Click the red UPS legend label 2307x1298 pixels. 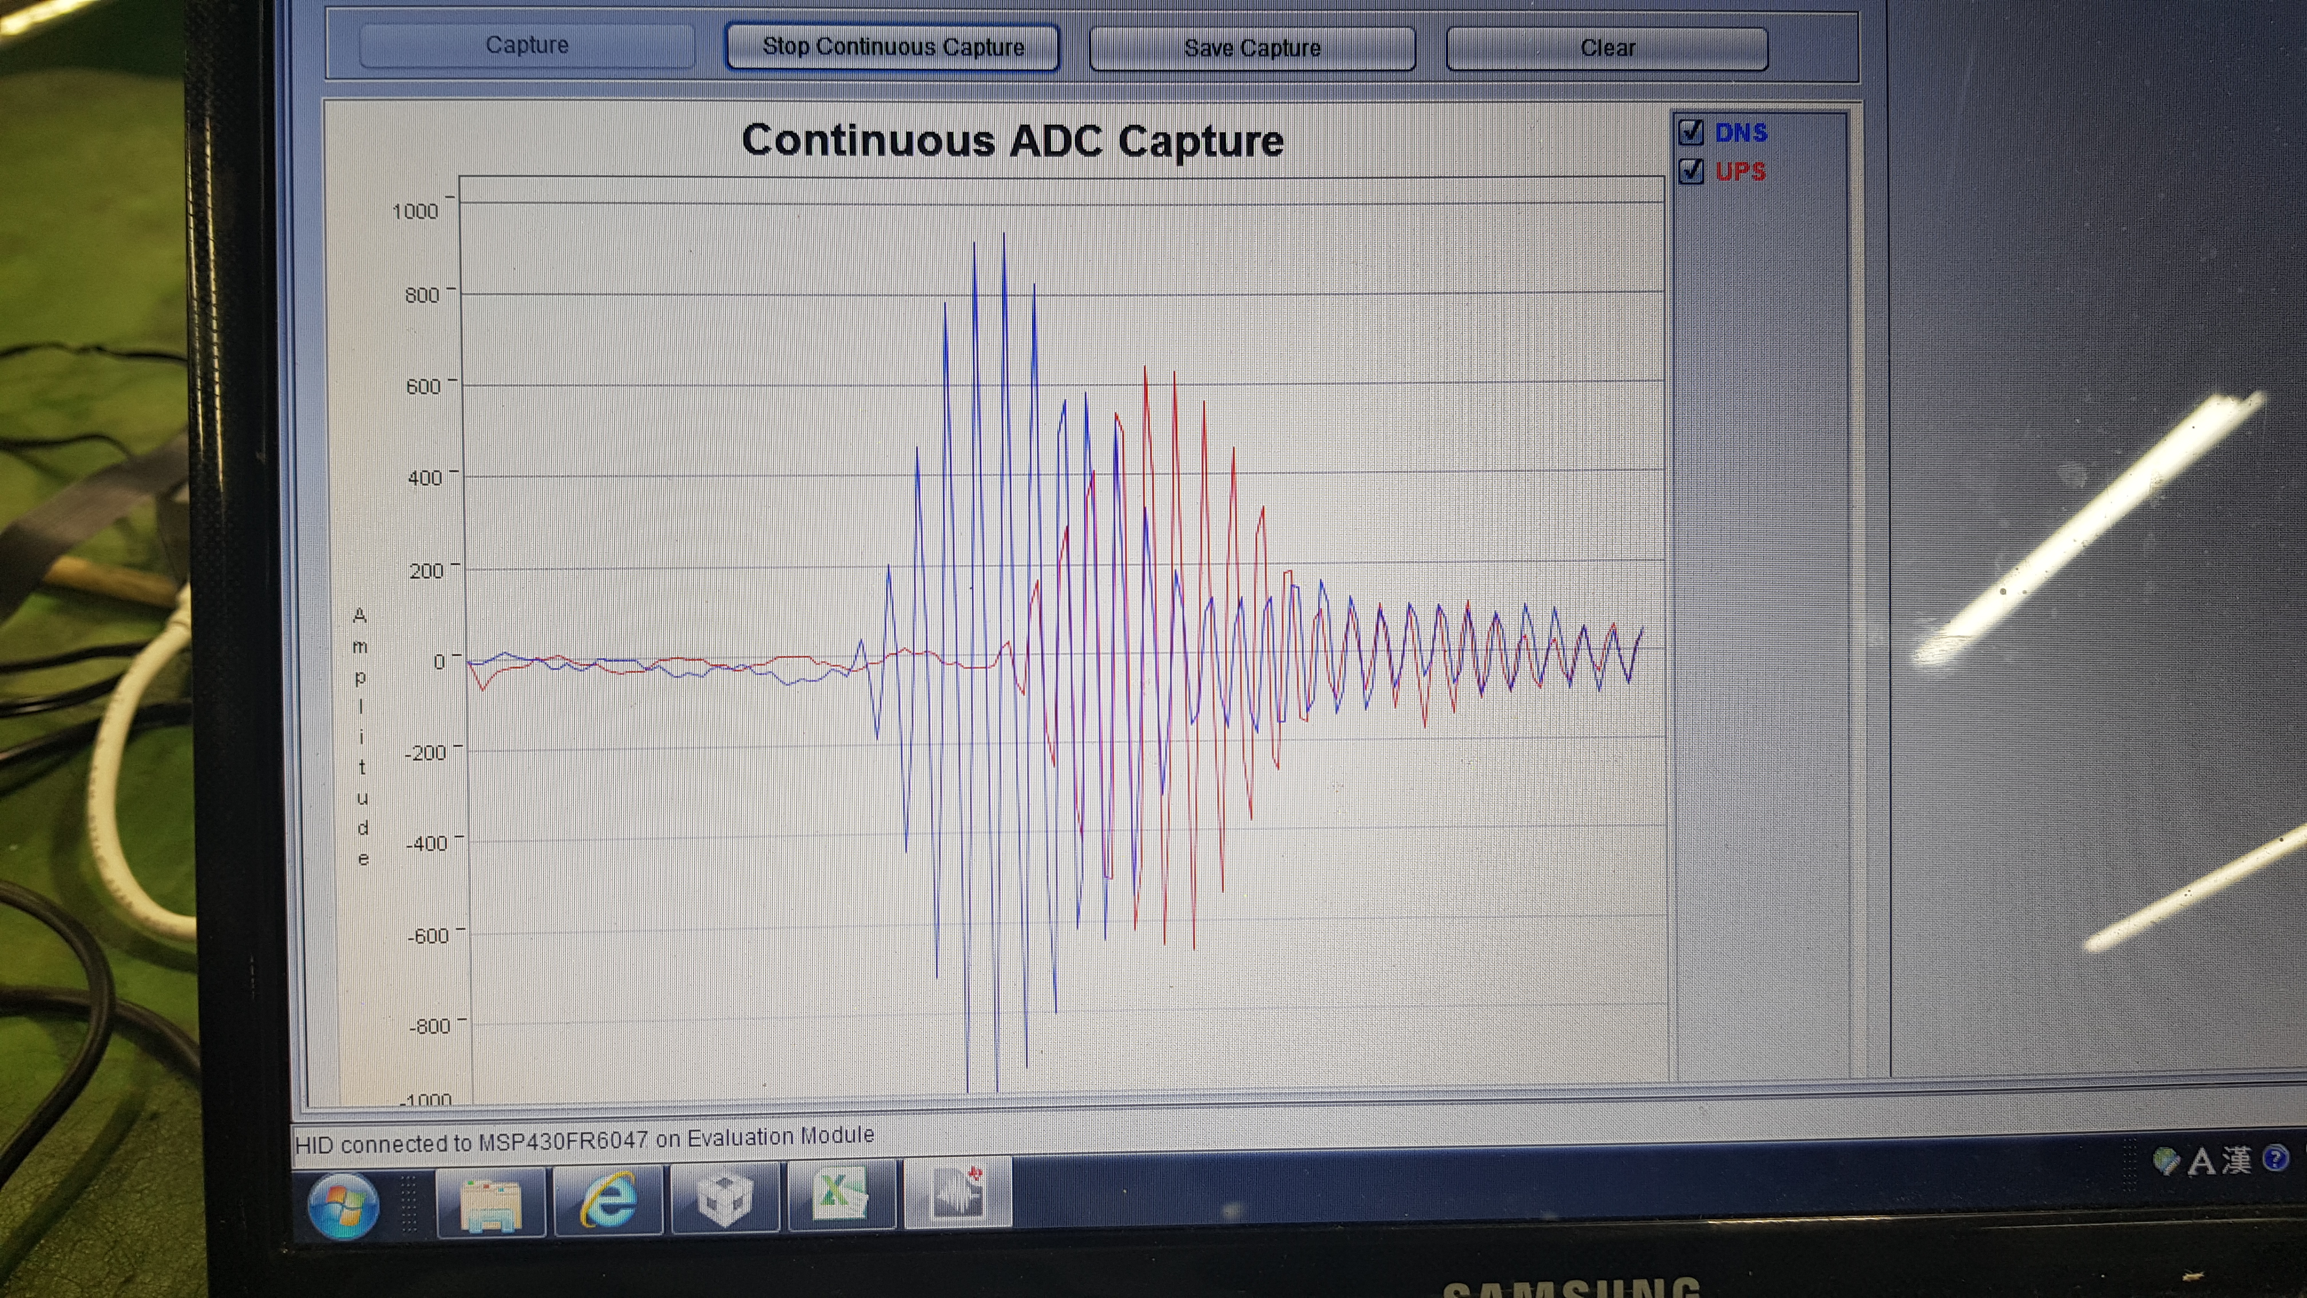click(1740, 171)
